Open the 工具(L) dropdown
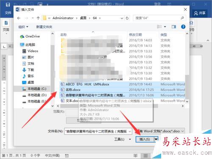 click(123, 139)
